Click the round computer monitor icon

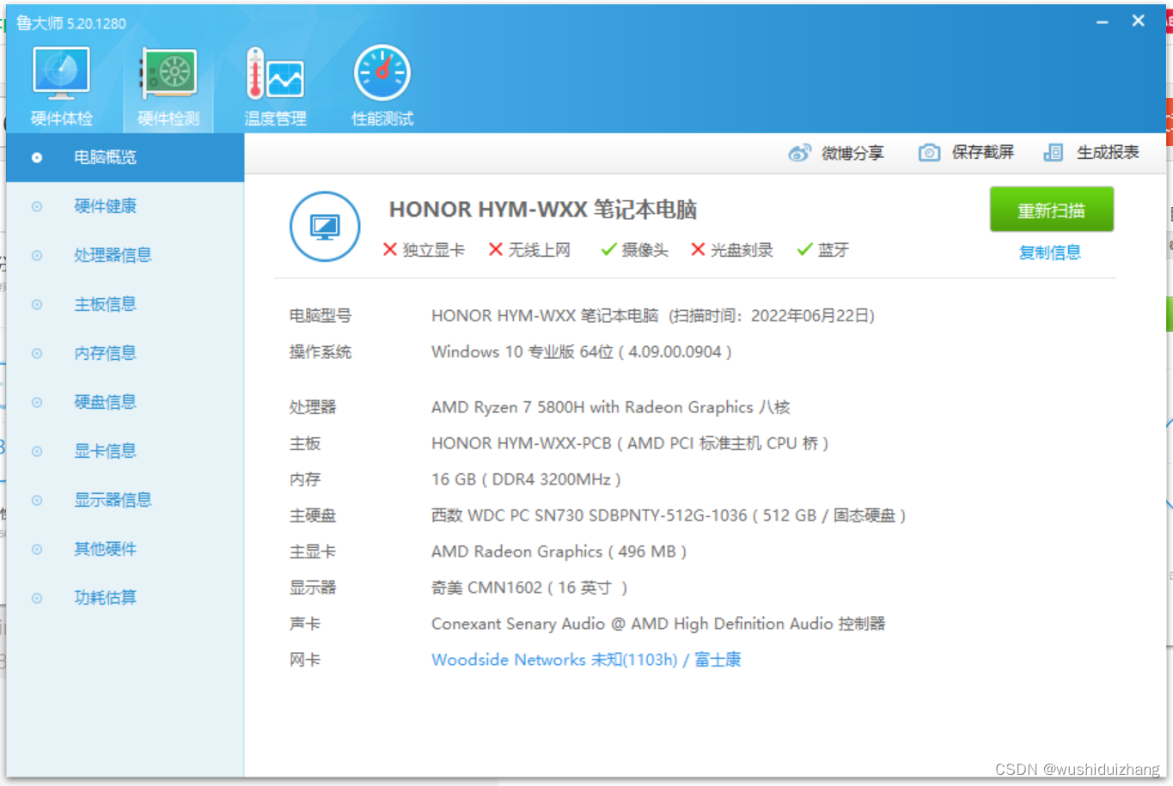(x=325, y=227)
